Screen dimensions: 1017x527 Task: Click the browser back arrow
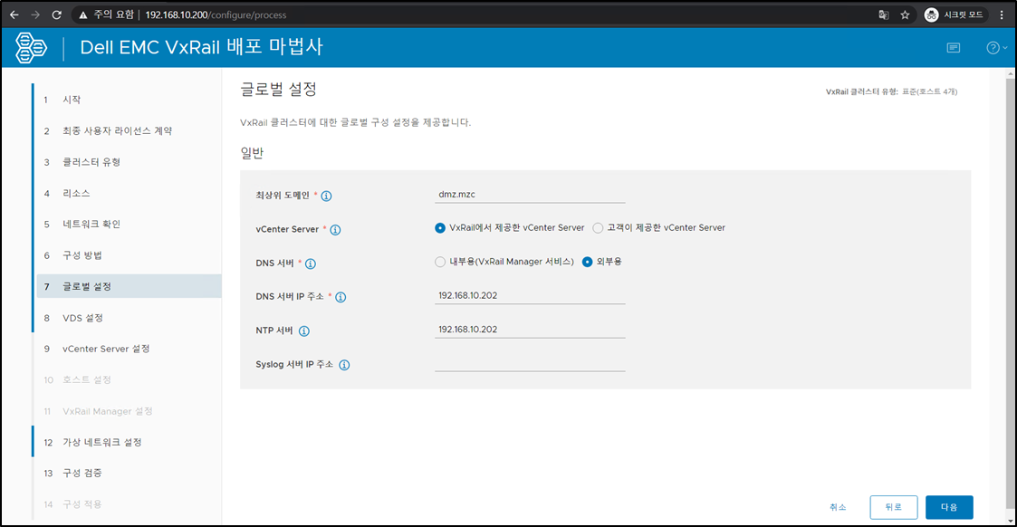coord(14,14)
